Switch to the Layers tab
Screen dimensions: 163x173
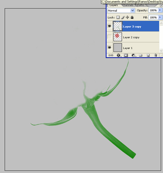114,5
